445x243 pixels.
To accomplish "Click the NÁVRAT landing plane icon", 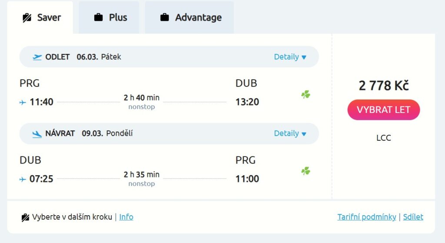I will click(37, 134).
